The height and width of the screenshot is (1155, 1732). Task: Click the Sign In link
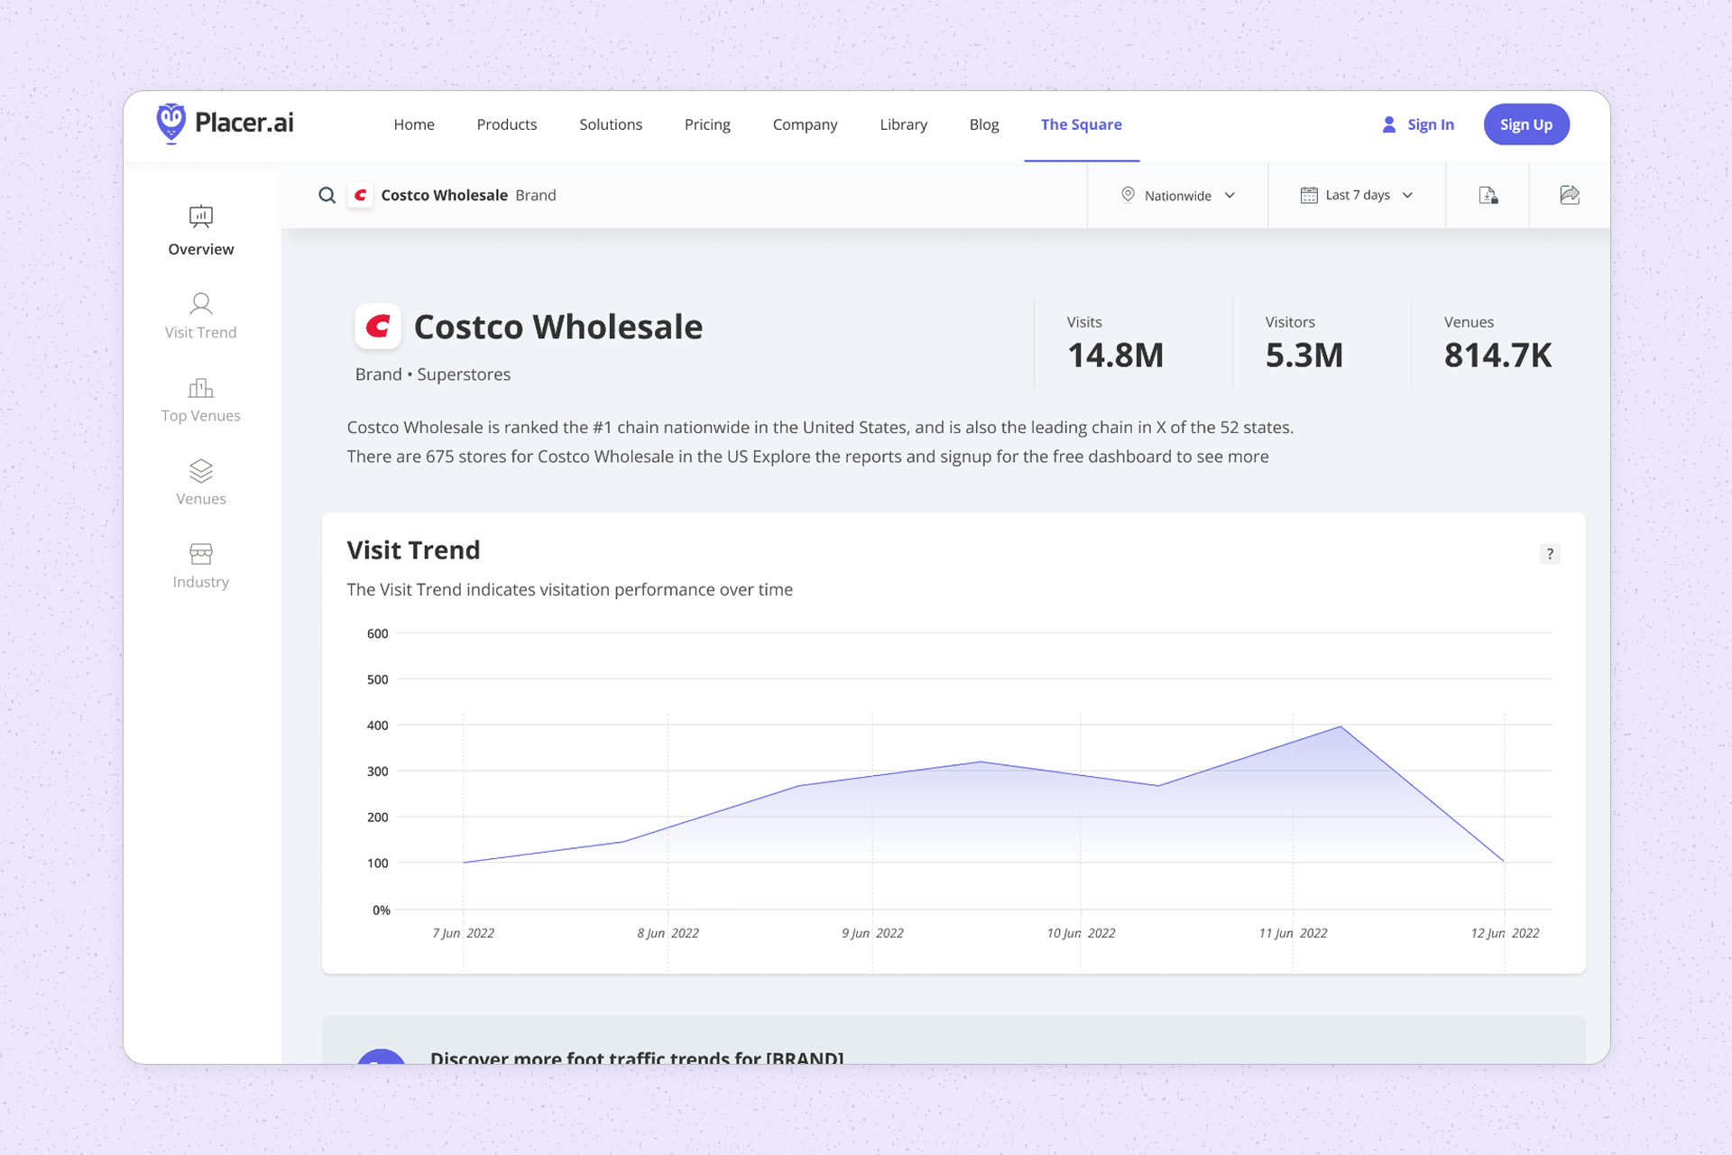(1431, 125)
